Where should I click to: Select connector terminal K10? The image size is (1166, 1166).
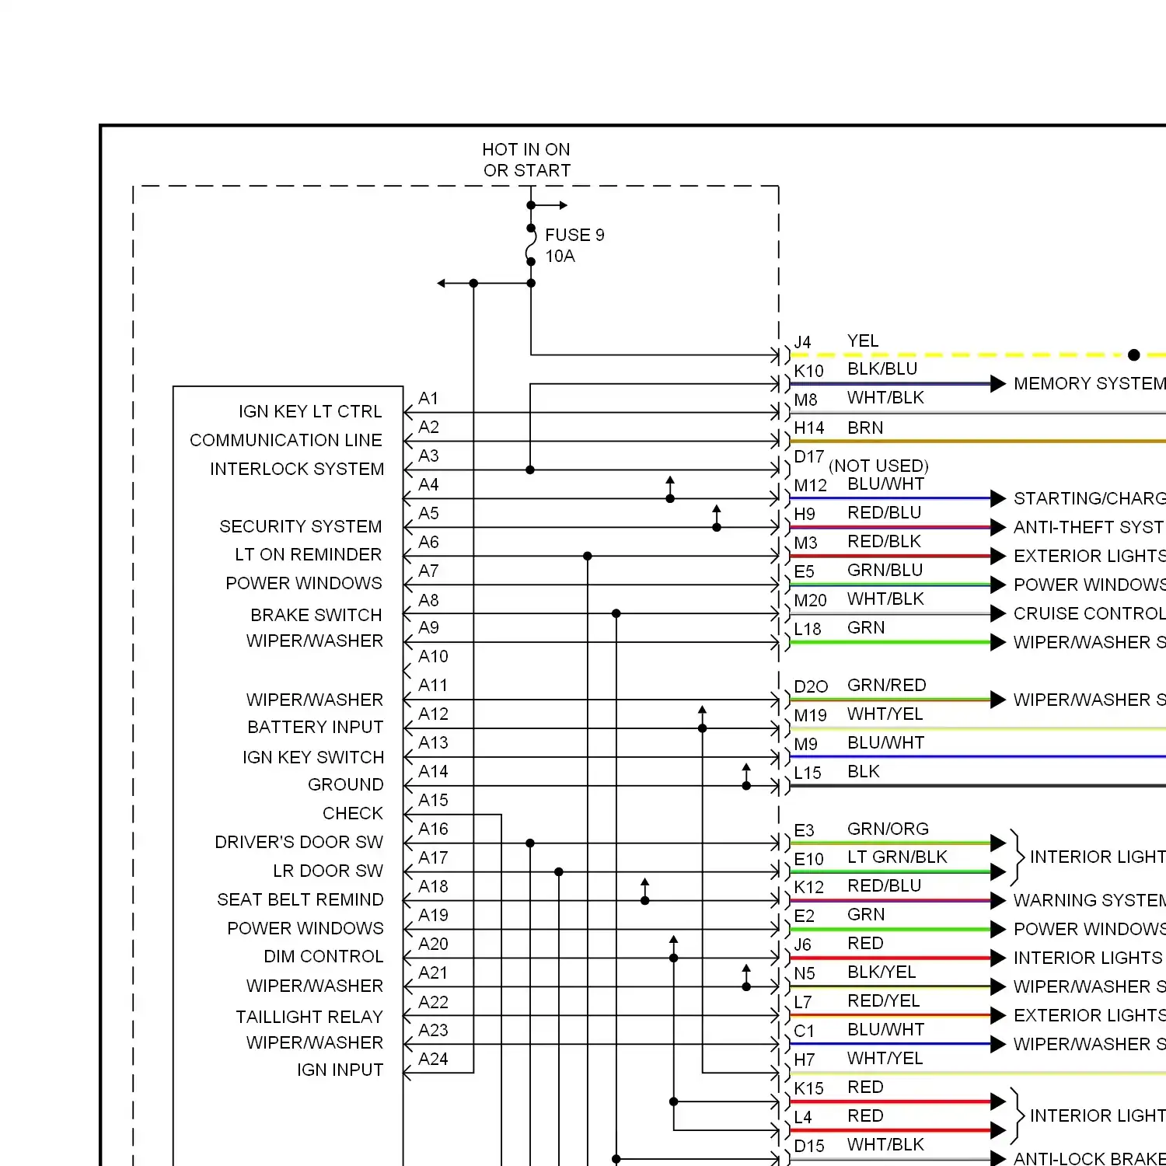point(808,371)
